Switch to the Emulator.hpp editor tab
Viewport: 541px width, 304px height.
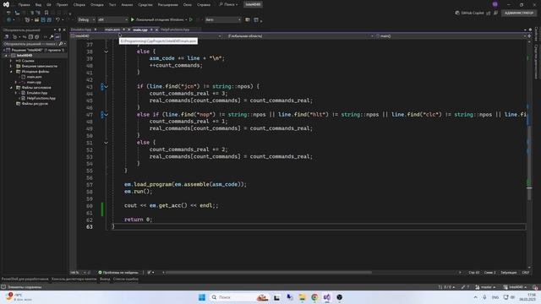click(x=81, y=30)
